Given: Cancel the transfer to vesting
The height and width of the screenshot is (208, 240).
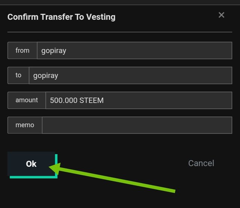Looking at the screenshot, I should tap(201, 163).
